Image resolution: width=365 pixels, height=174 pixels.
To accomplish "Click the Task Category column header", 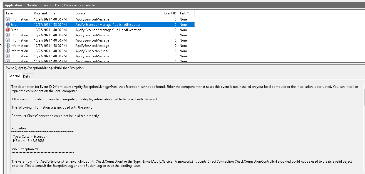I will click(185, 13).
